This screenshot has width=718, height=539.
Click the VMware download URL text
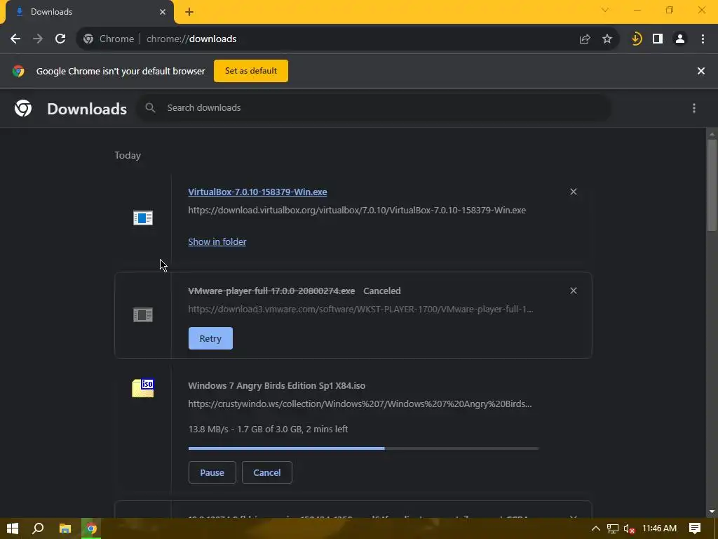click(x=360, y=310)
